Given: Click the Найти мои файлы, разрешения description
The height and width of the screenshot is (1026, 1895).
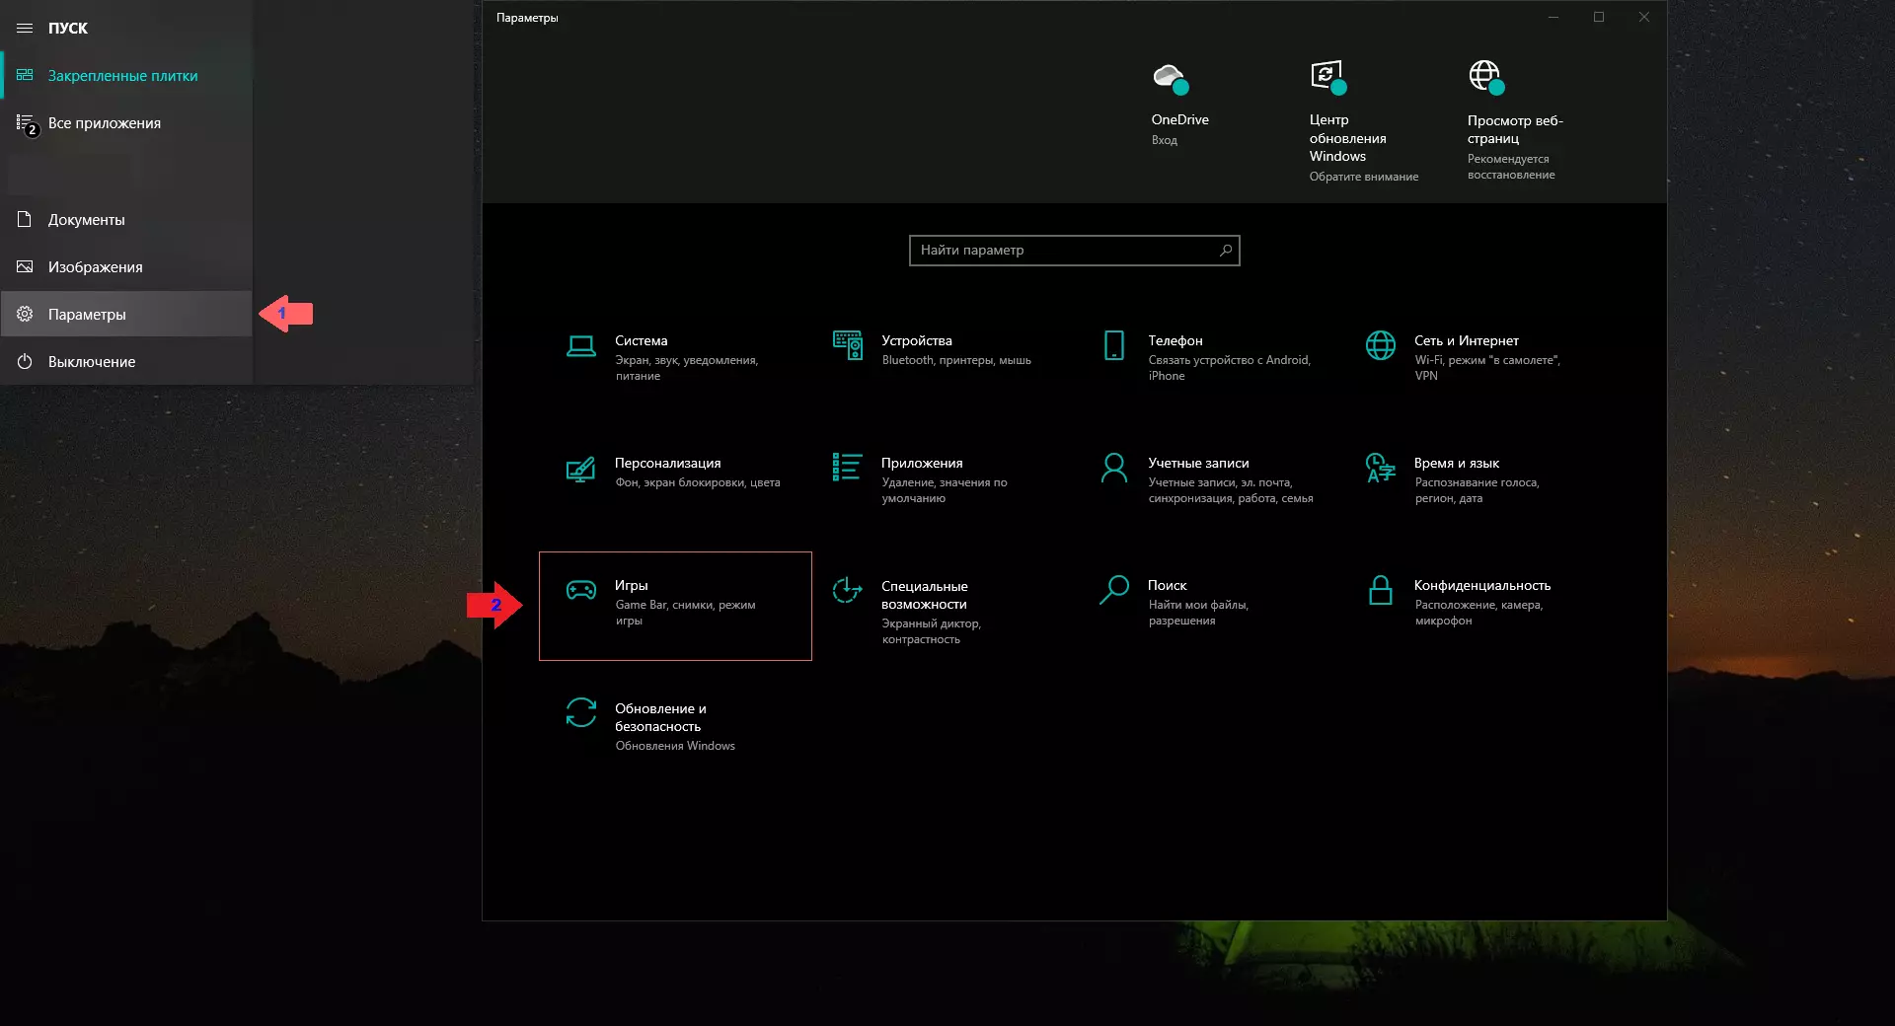Looking at the screenshot, I should (x=1198, y=613).
